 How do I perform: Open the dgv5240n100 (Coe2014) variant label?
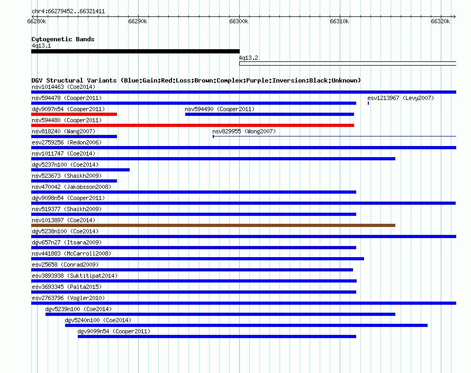98,320
